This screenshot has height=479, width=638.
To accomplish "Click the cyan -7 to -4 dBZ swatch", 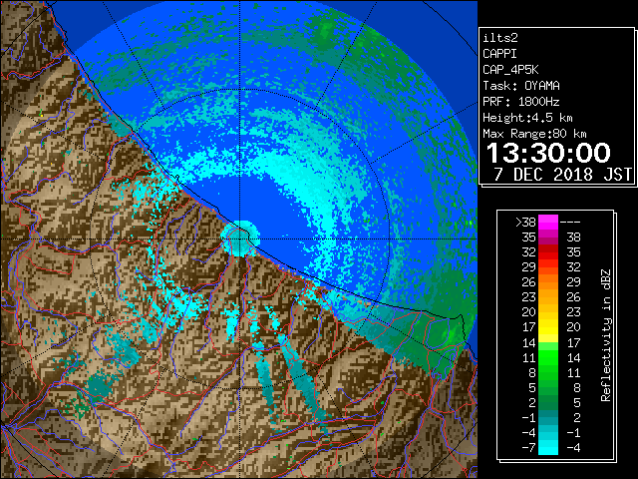I will point(548,448).
